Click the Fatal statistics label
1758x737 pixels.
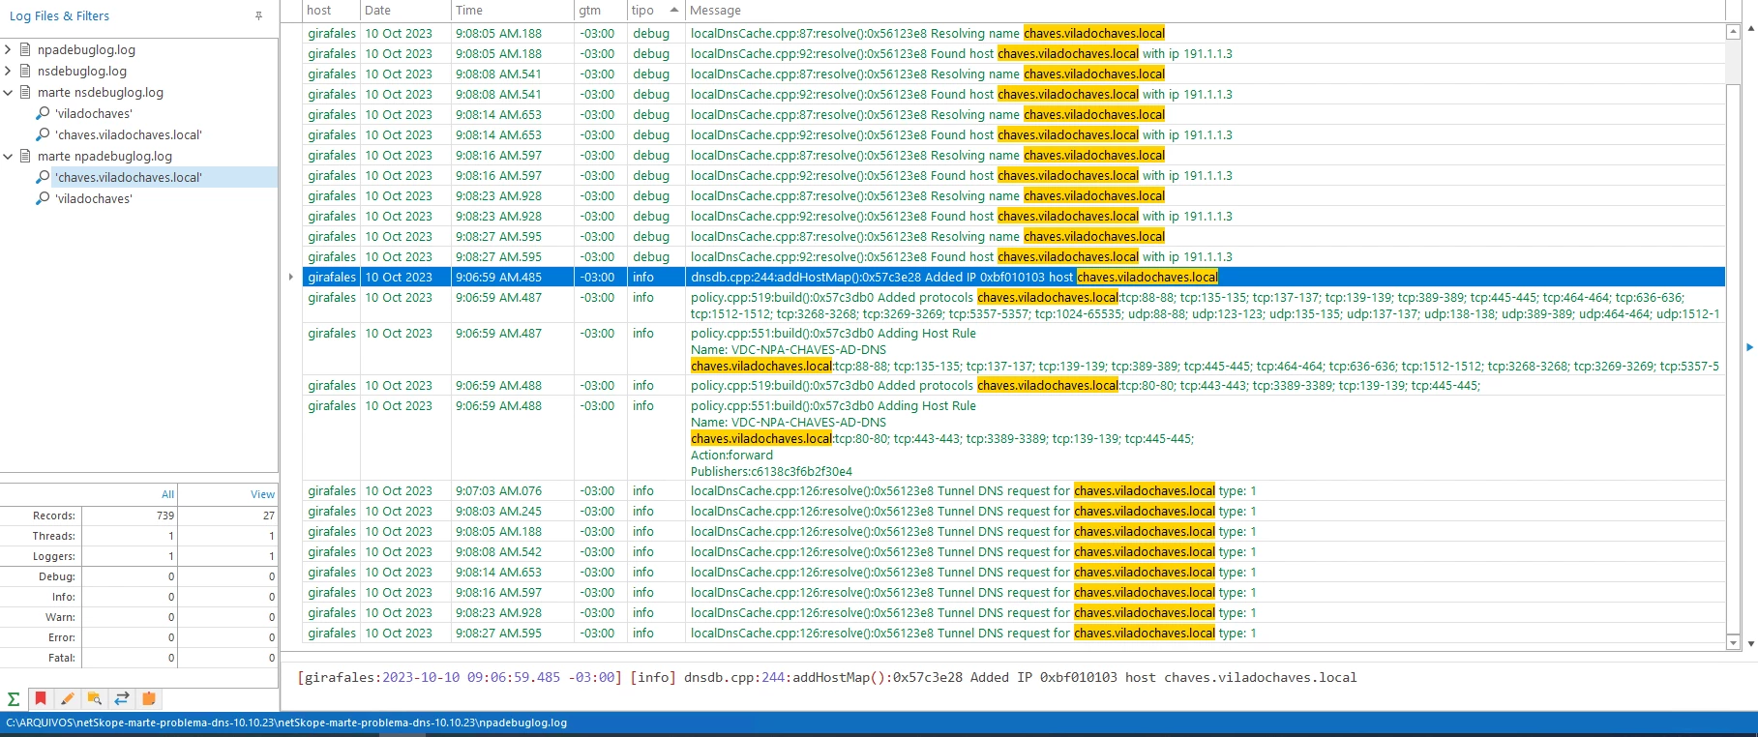(61, 658)
